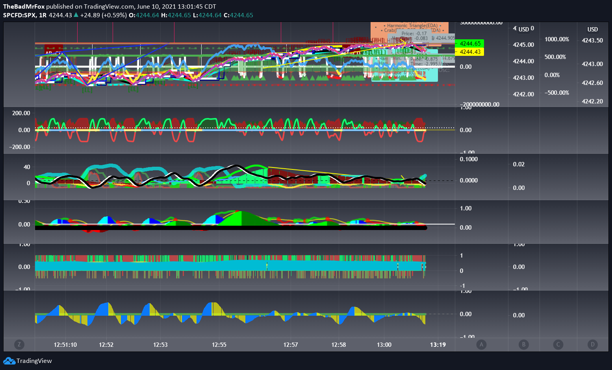Open author profile TheBadMrFox
The image size is (612, 370).
[x=24, y=7]
